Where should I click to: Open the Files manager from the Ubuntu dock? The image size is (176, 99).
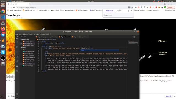point(3,5)
